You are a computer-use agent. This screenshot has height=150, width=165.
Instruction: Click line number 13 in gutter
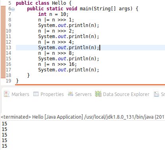pos(8,48)
